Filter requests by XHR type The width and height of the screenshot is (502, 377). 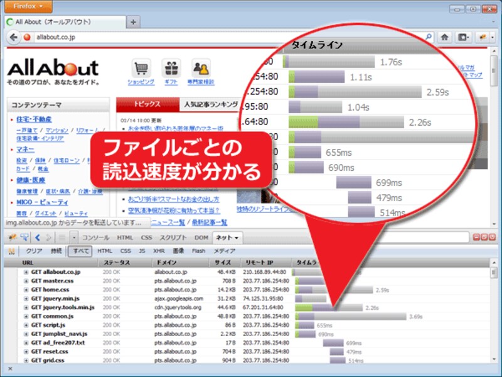[159, 251]
